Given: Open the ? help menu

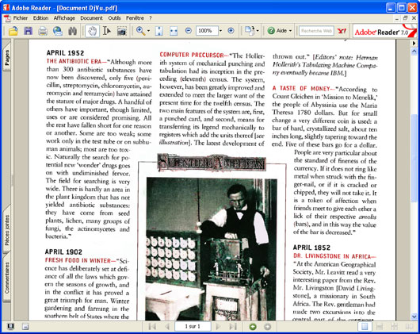Looking at the screenshot, I should [151, 18].
